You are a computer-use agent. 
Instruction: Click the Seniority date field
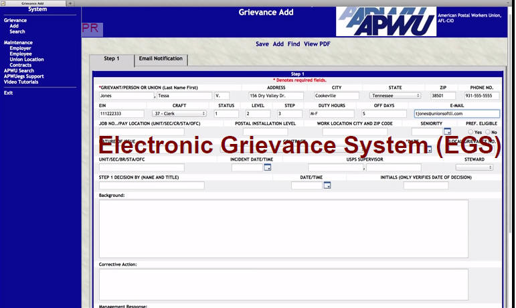coord(427,132)
